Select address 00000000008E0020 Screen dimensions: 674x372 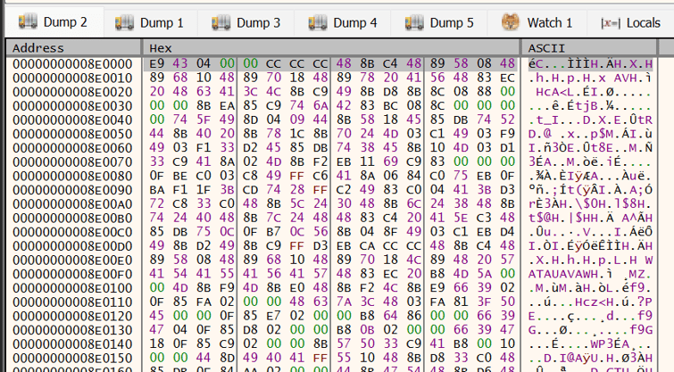[x=72, y=92]
